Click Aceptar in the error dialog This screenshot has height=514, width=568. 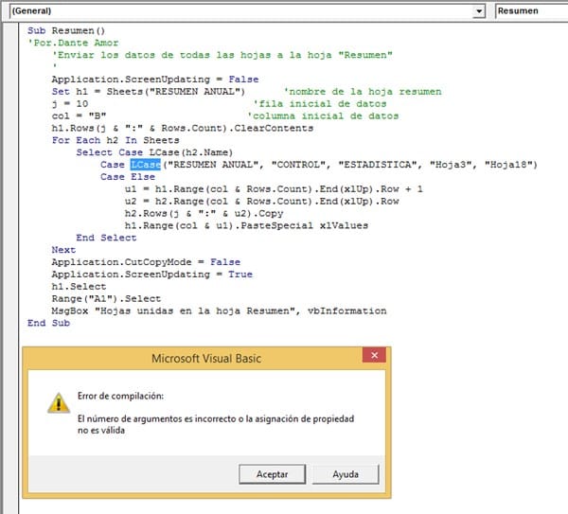click(272, 474)
